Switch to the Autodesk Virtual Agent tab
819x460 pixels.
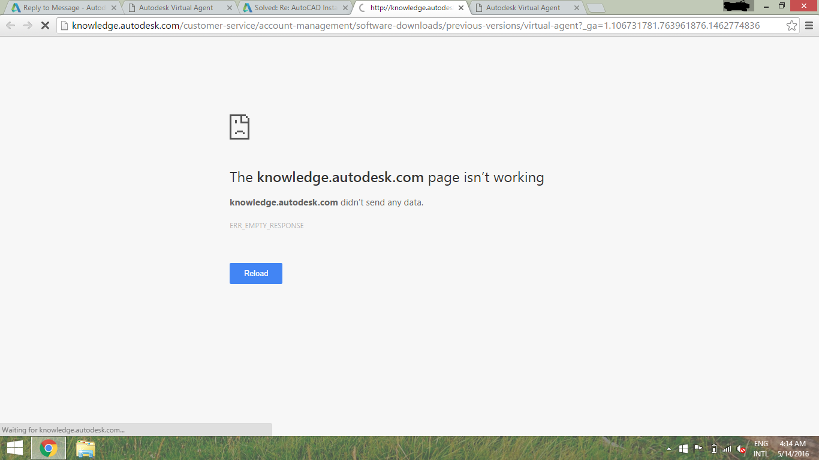click(x=177, y=8)
